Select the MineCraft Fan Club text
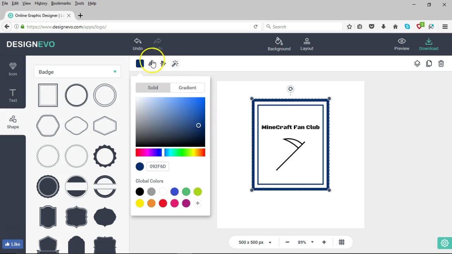This screenshot has width=452, height=254. tap(290, 127)
